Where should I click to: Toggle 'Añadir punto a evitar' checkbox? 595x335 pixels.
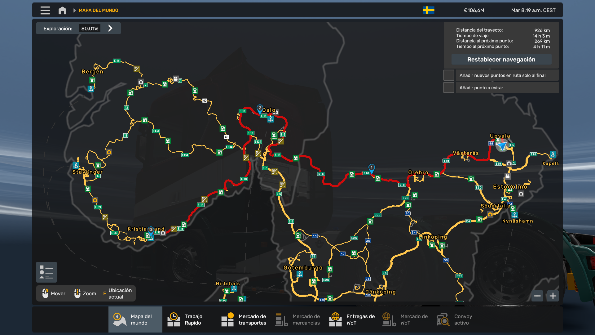pos(449,88)
